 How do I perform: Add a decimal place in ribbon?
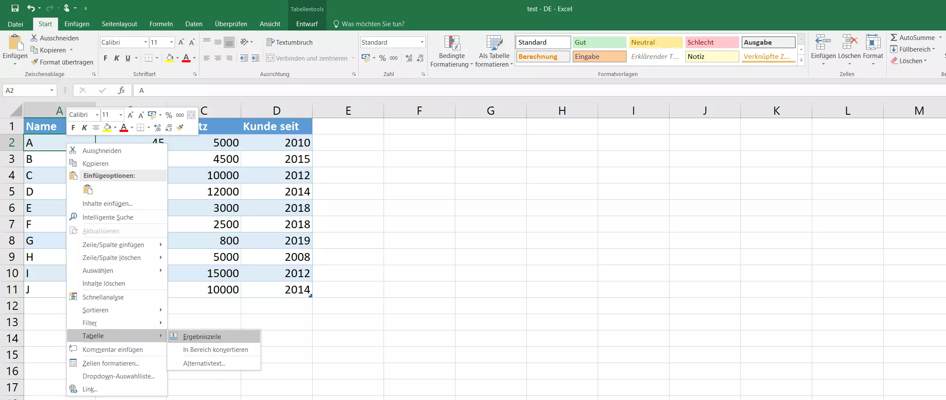pyautogui.click(x=409, y=58)
